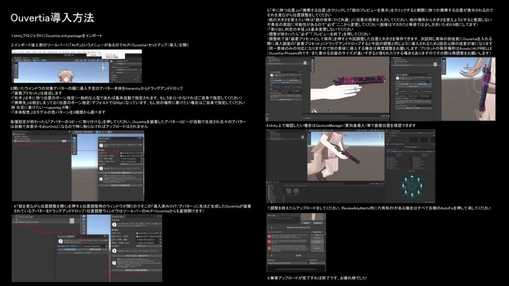This screenshot has height=286, width=509.
Task: Click the scene orientation gizmo in step 2 view
Action: [x=103, y=67]
